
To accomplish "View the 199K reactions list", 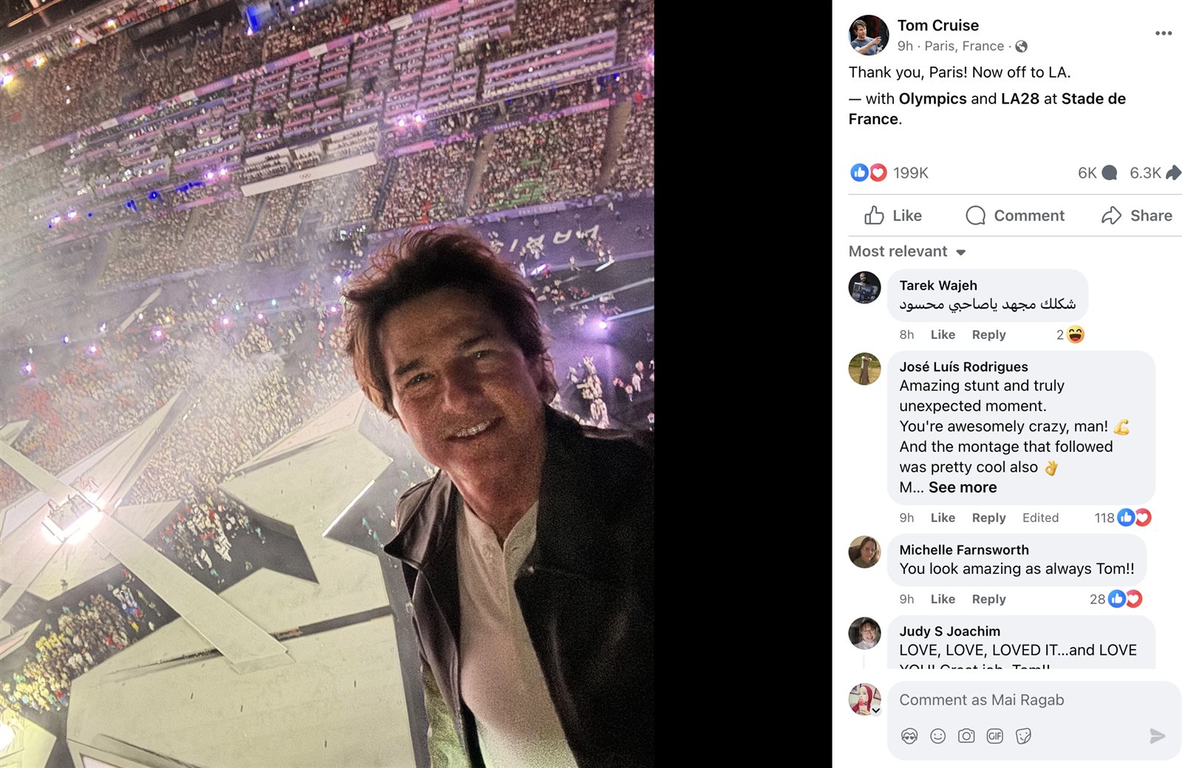I will tap(909, 173).
